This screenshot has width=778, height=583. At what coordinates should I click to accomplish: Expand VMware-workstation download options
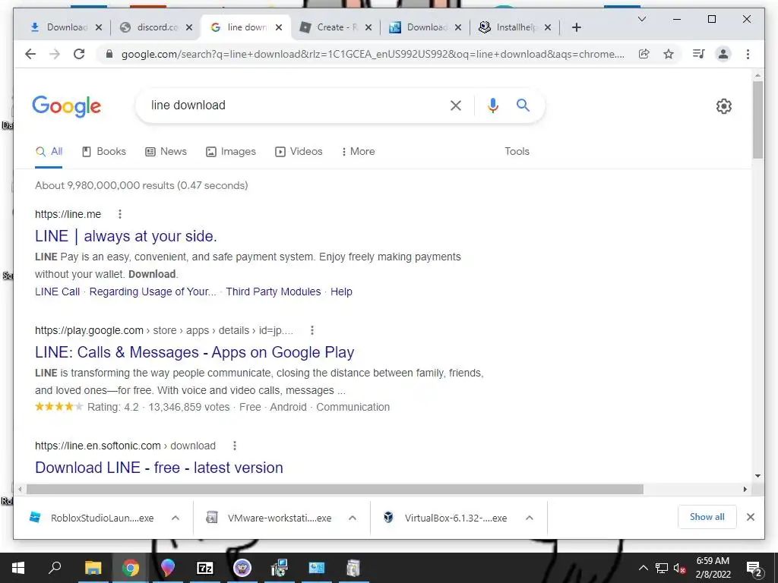pos(353,518)
